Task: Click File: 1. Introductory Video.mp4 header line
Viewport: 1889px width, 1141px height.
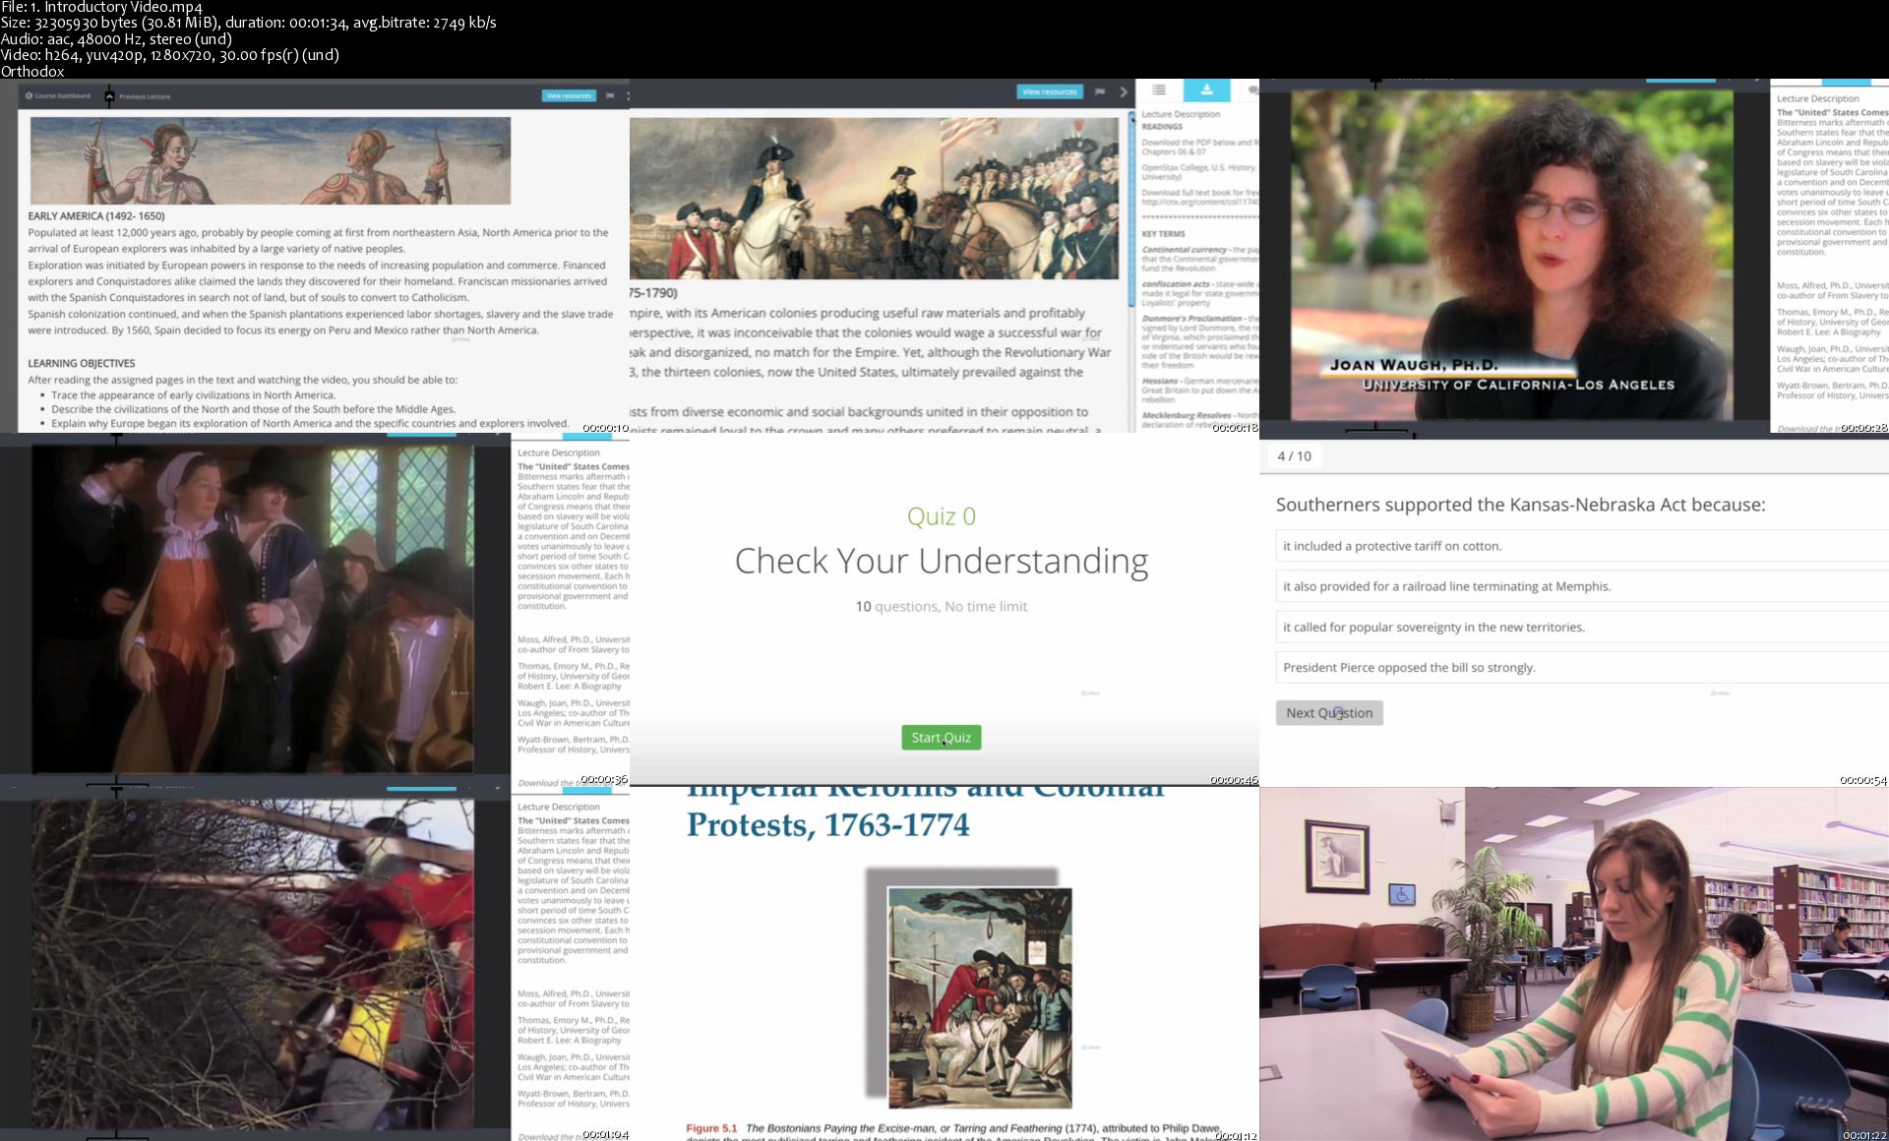Action: pos(102,8)
